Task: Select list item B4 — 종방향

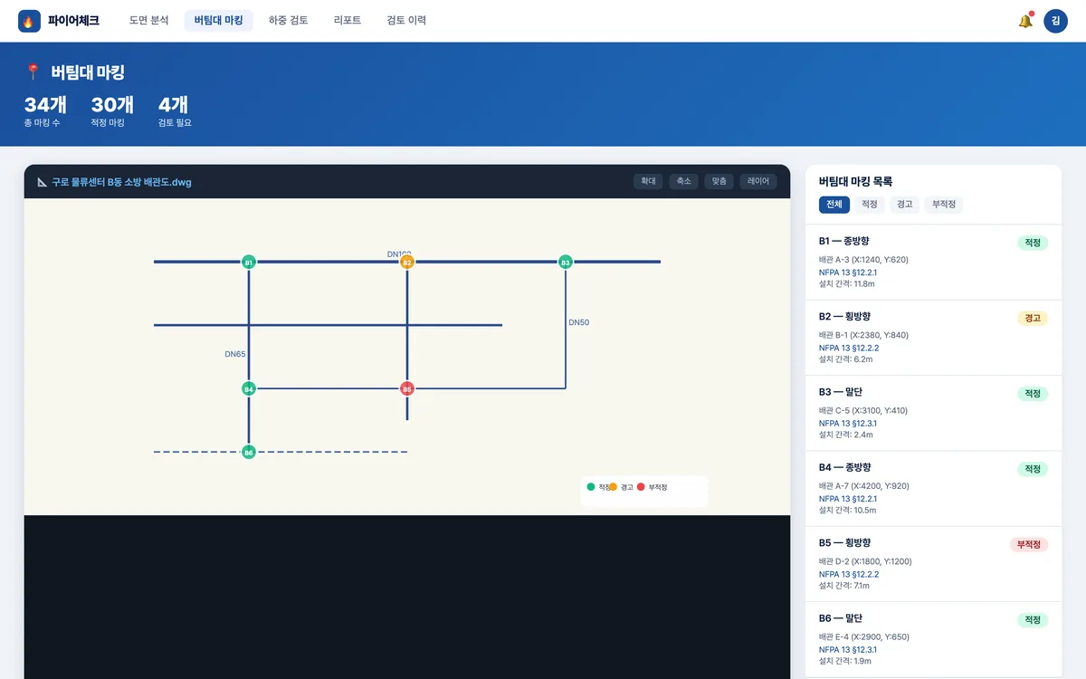Action: pyautogui.click(x=933, y=489)
